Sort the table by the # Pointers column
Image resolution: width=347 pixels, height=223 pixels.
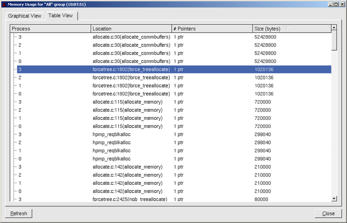click(212, 29)
